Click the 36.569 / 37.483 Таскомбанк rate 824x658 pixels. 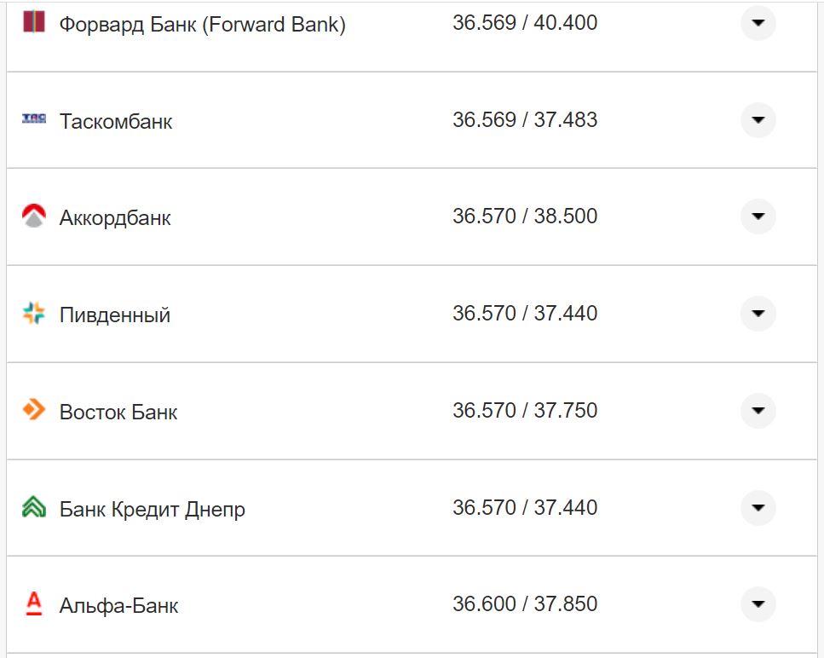525,120
